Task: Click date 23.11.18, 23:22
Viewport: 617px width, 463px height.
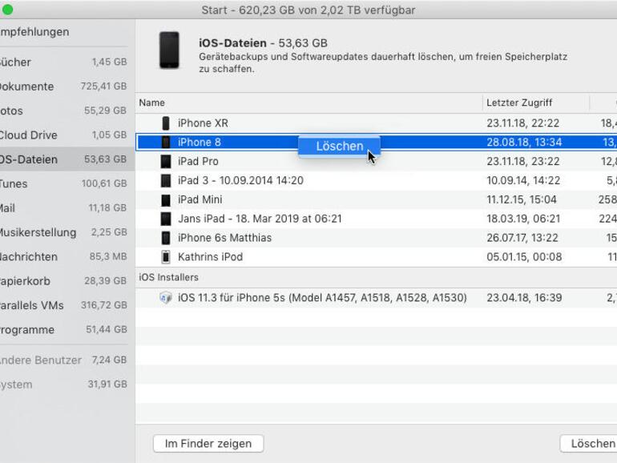Action: point(523,161)
